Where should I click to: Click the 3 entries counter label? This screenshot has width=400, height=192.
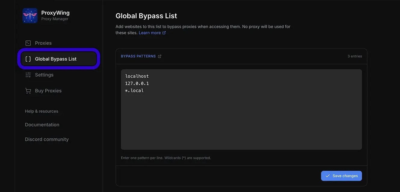tap(355, 56)
